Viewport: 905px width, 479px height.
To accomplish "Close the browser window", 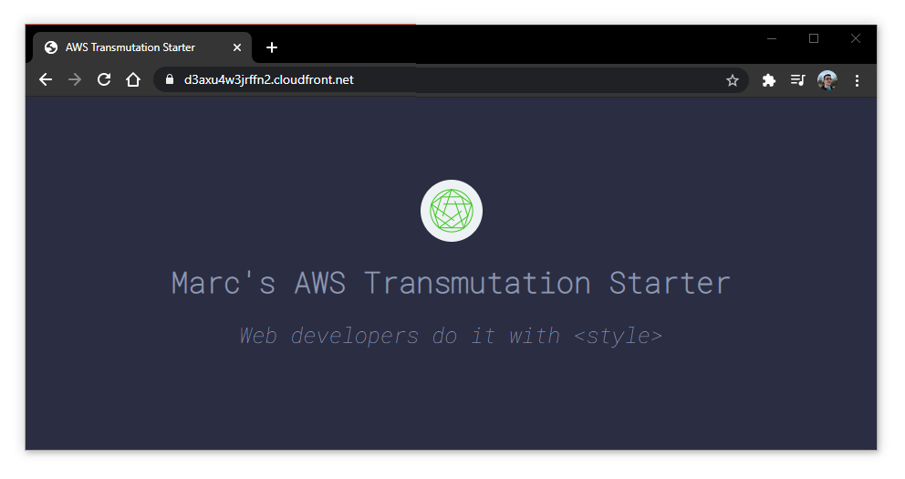I will (x=856, y=38).
